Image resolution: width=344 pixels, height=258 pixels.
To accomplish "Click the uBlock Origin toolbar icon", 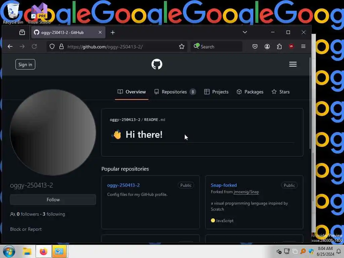I will [x=291, y=46].
